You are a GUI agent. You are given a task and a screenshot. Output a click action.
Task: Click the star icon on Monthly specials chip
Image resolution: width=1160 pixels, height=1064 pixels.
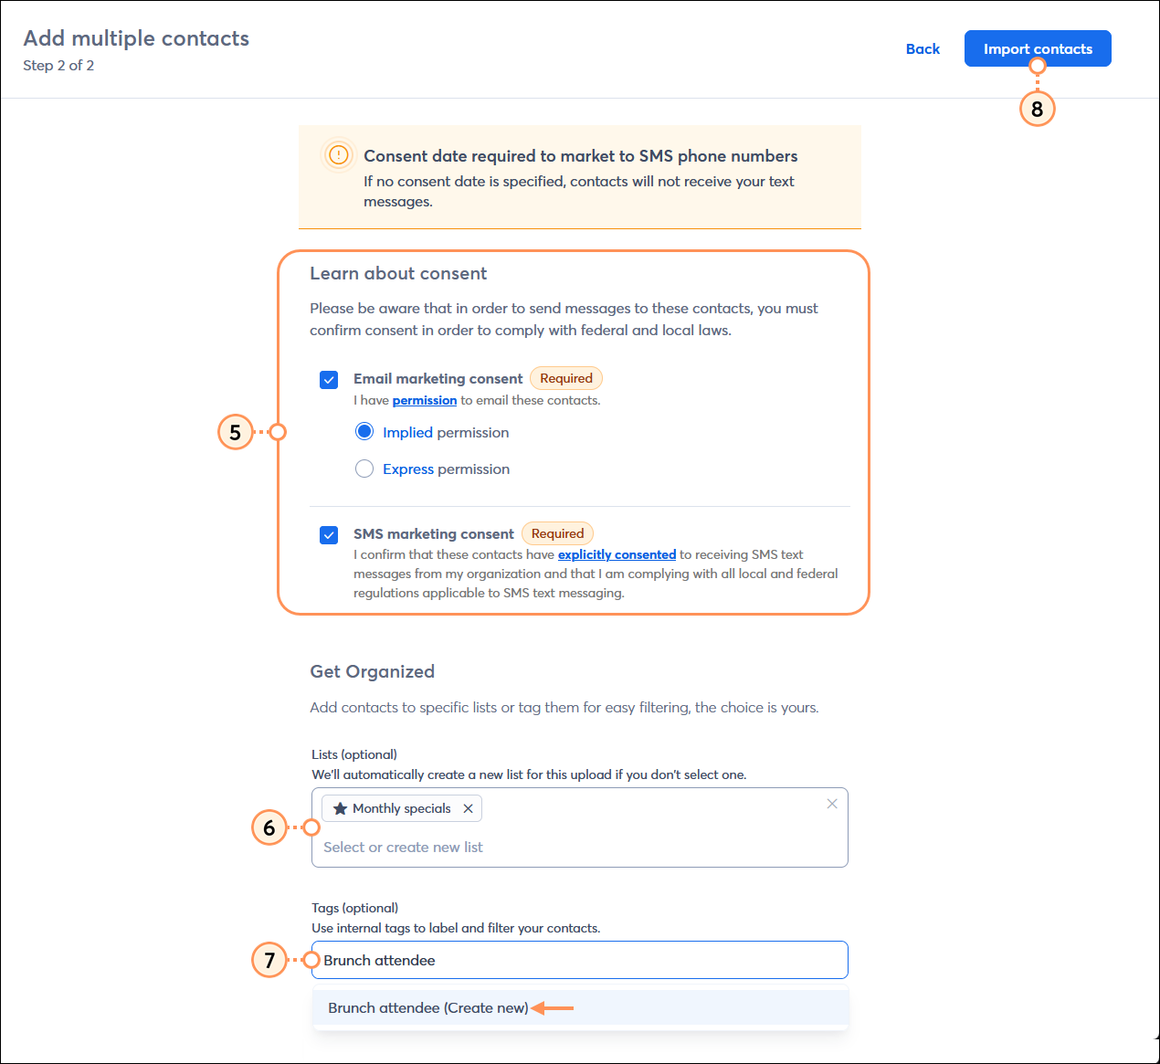pos(341,807)
